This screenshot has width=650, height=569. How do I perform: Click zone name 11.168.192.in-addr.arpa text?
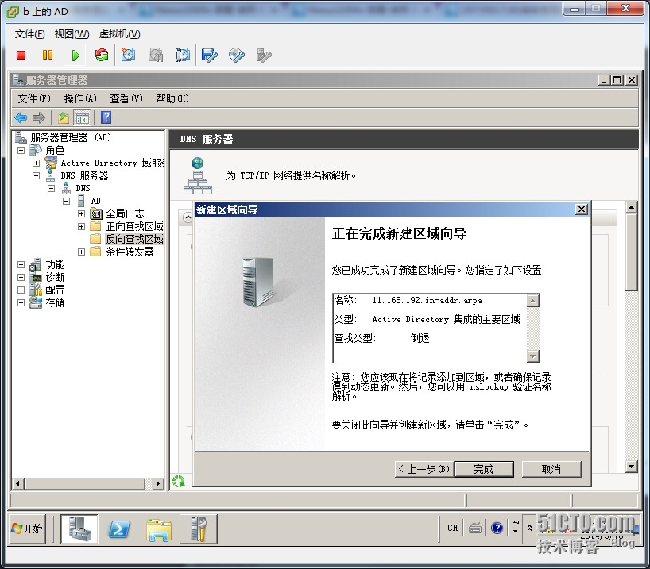(427, 300)
